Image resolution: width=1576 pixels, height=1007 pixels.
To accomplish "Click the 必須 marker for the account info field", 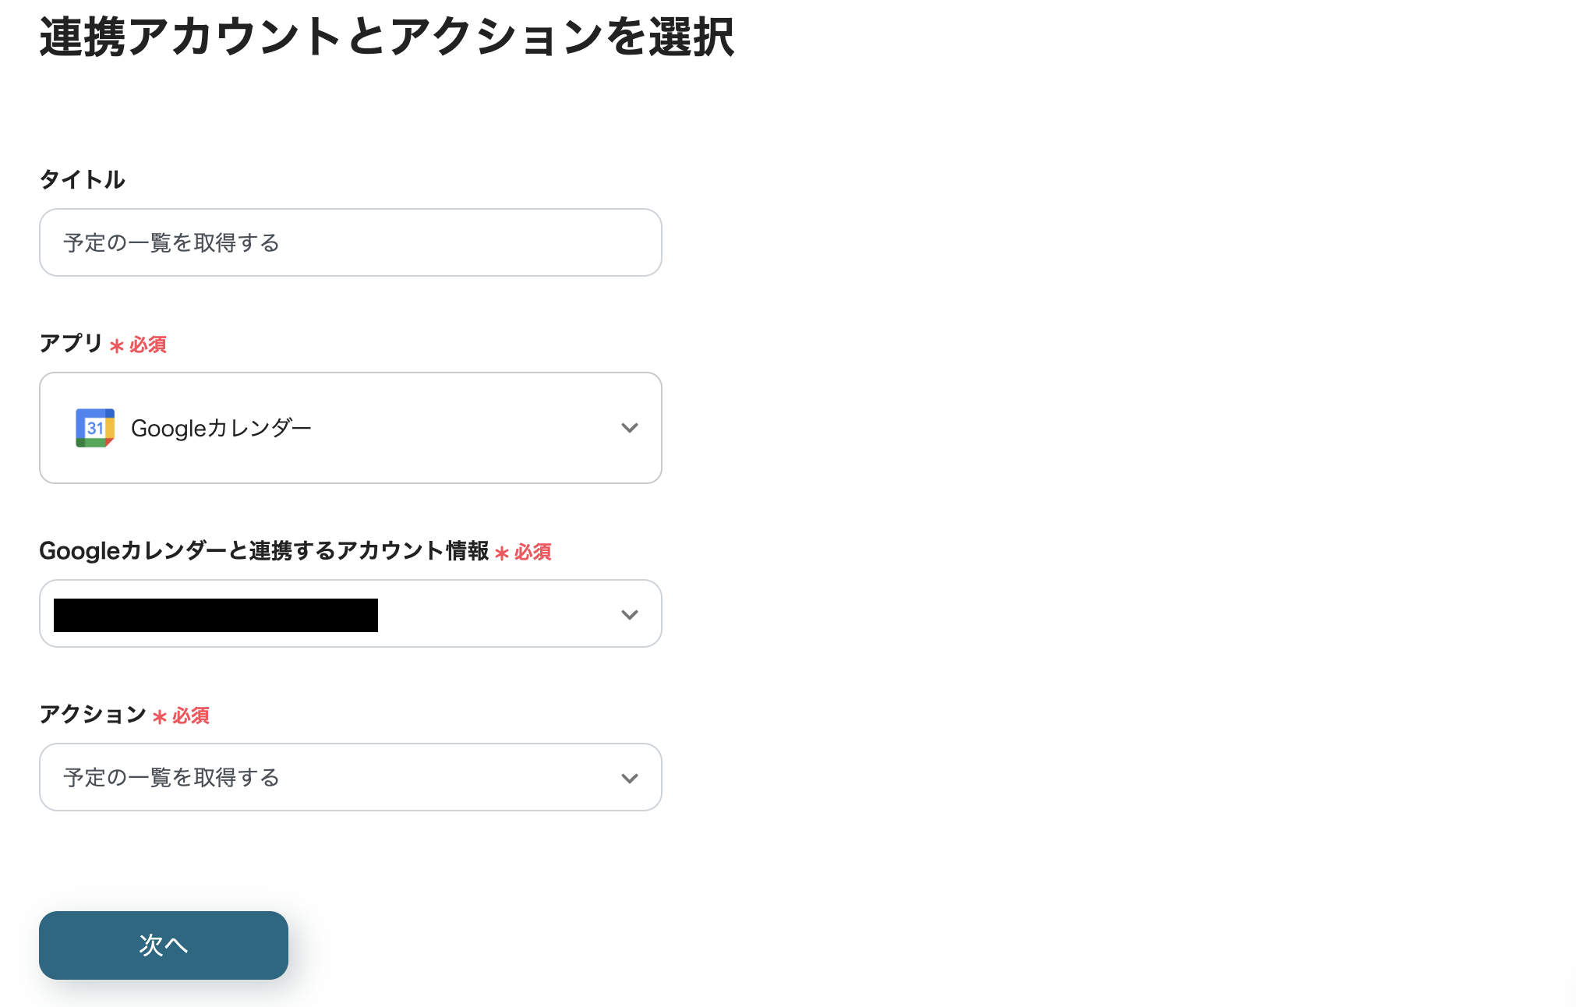I will 531,552.
